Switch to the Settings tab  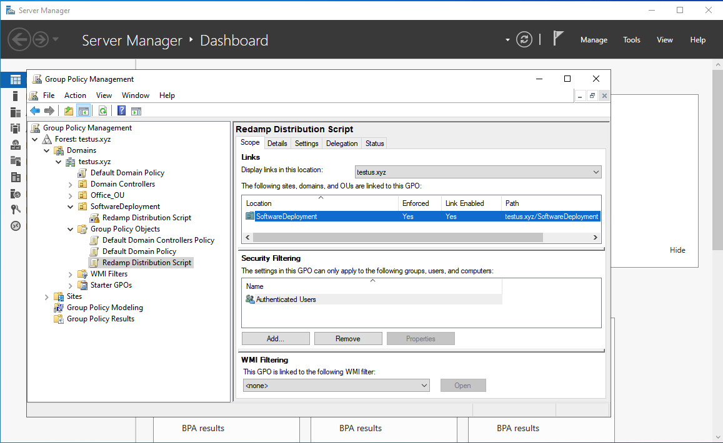pyautogui.click(x=306, y=144)
